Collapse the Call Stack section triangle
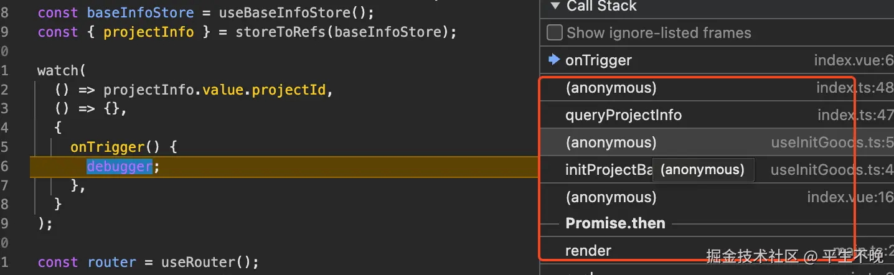This screenshot has width=894, height=275. [553, 6]
